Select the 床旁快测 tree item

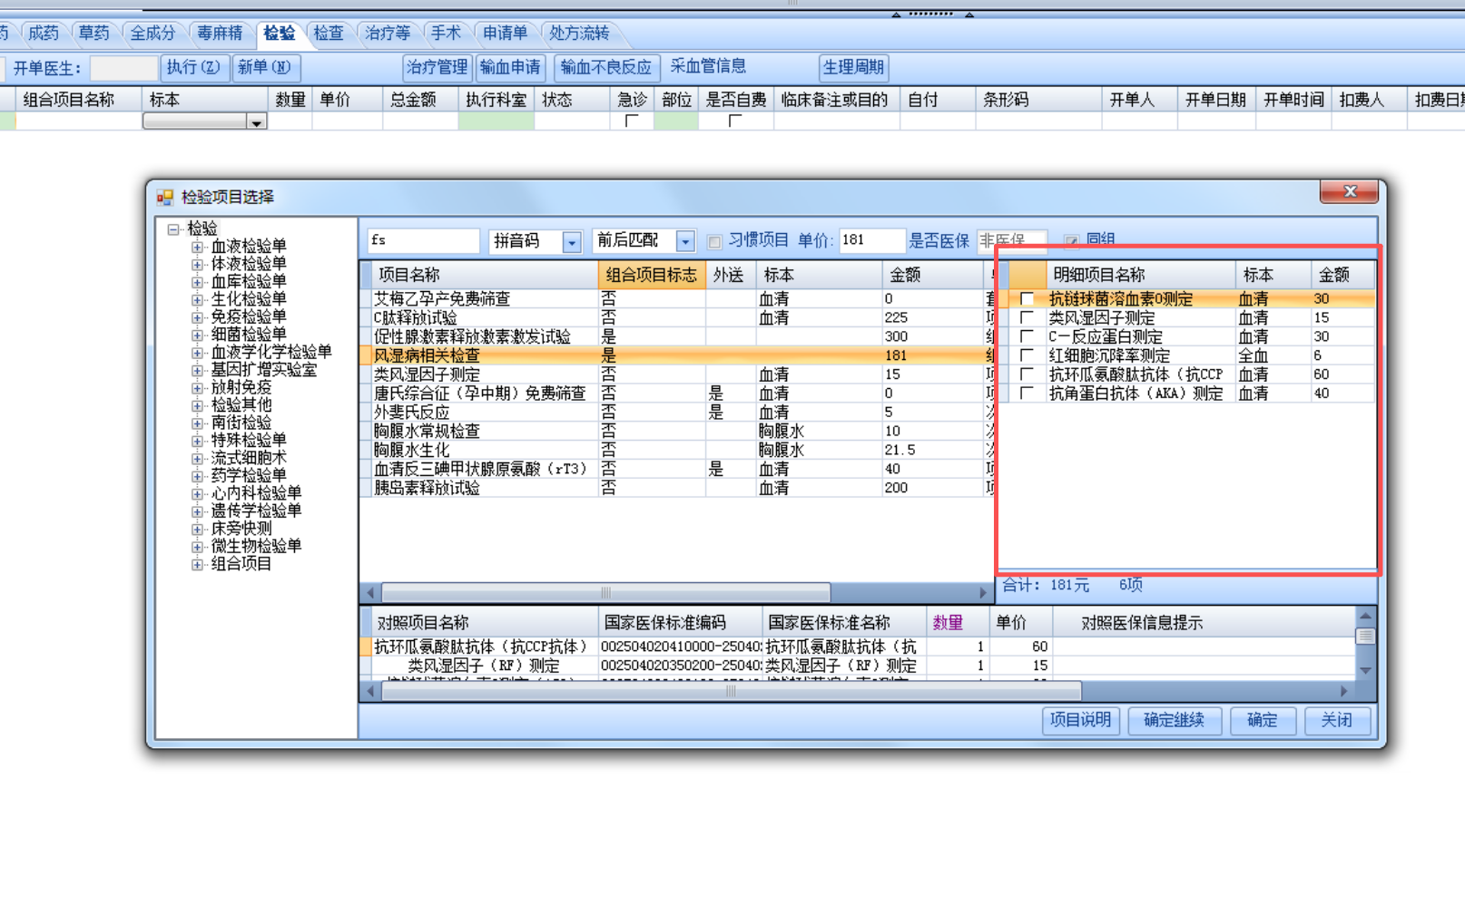click(x=241, y=530)
